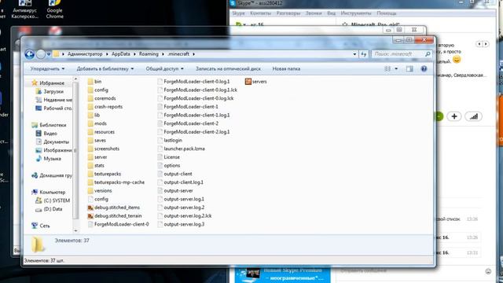
Task: Select the texturepacks folder icon
Action: click(90, 174)
